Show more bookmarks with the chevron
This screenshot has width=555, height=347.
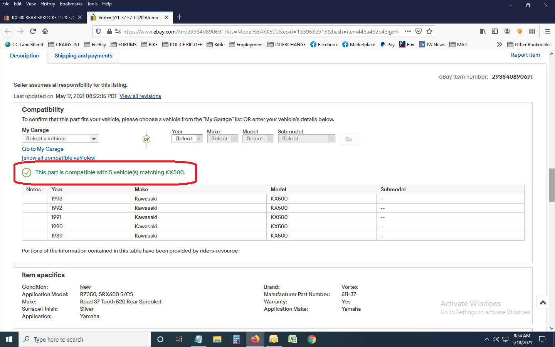point(499,44)
